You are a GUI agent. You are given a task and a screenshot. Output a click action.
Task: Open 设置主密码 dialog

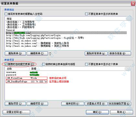tap(16, 112)
